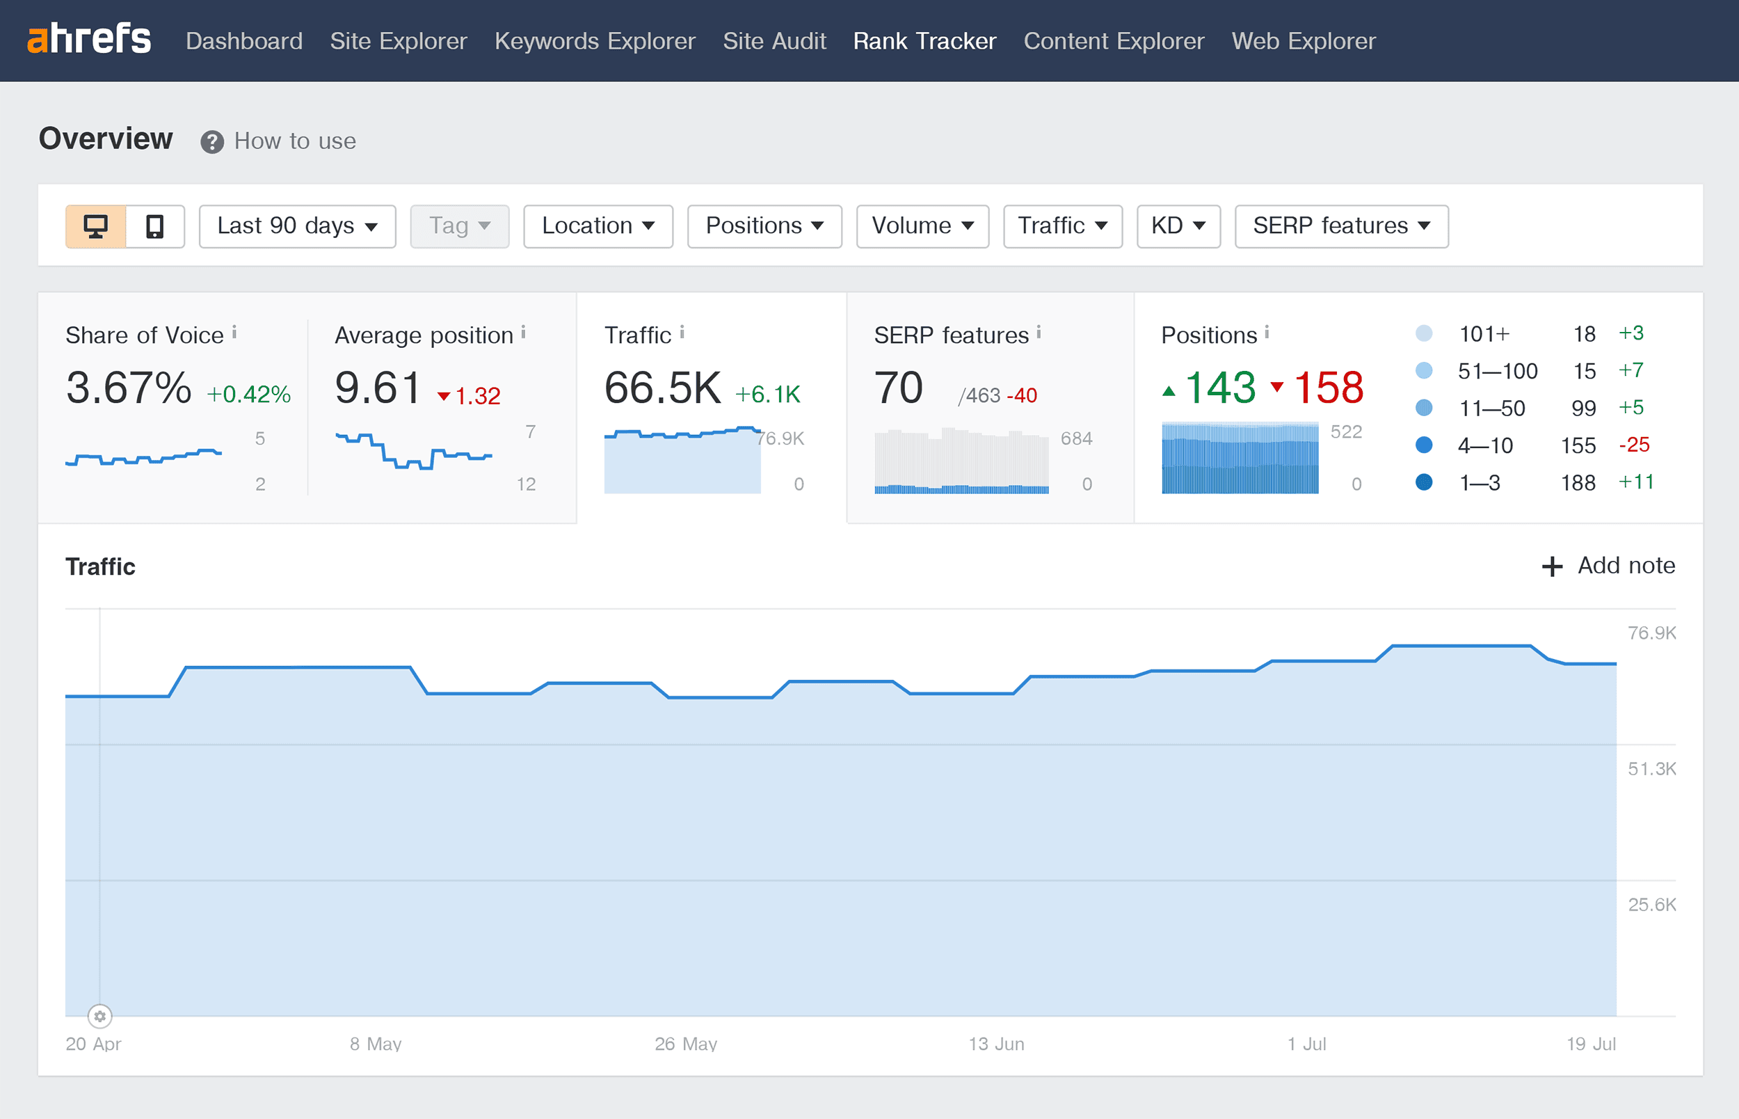
Task: Navigate to Site Explorer
Action: [398, 42]
